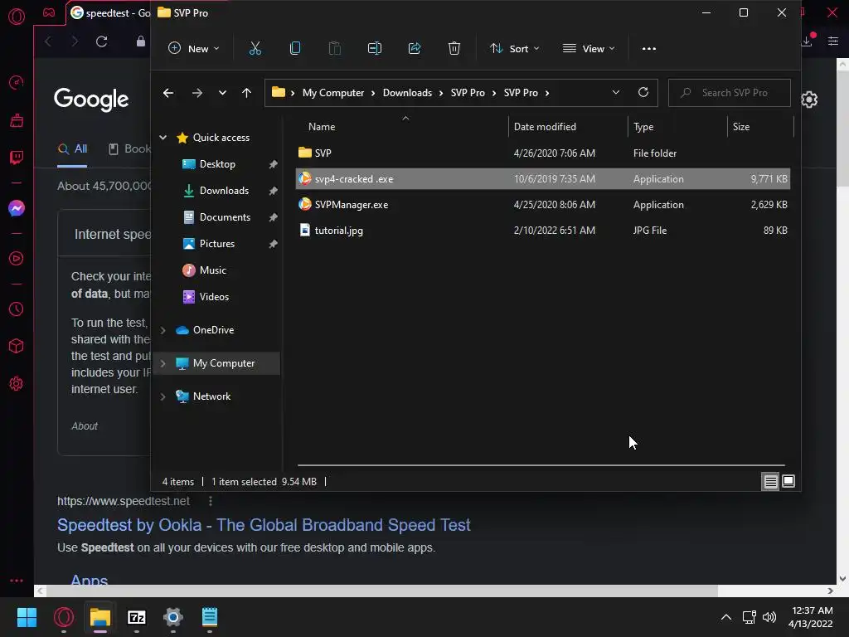
Task: Select the All search tab
Action: coord(73,149)
